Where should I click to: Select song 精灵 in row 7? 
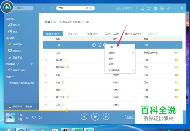pyautogui.click(x=58, y=90)
